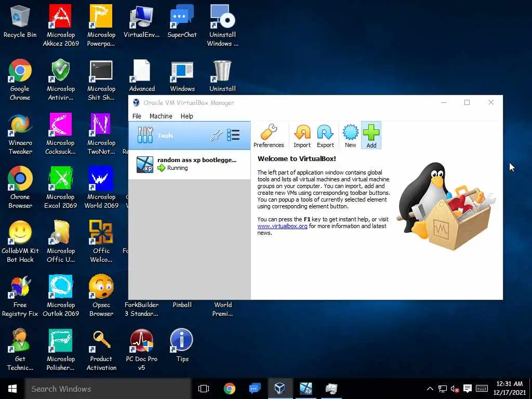Image resolution: width=532 pixels, height=399 pixels.
Task: Open Chrome from the taskbar
Action: coord(229,389)
